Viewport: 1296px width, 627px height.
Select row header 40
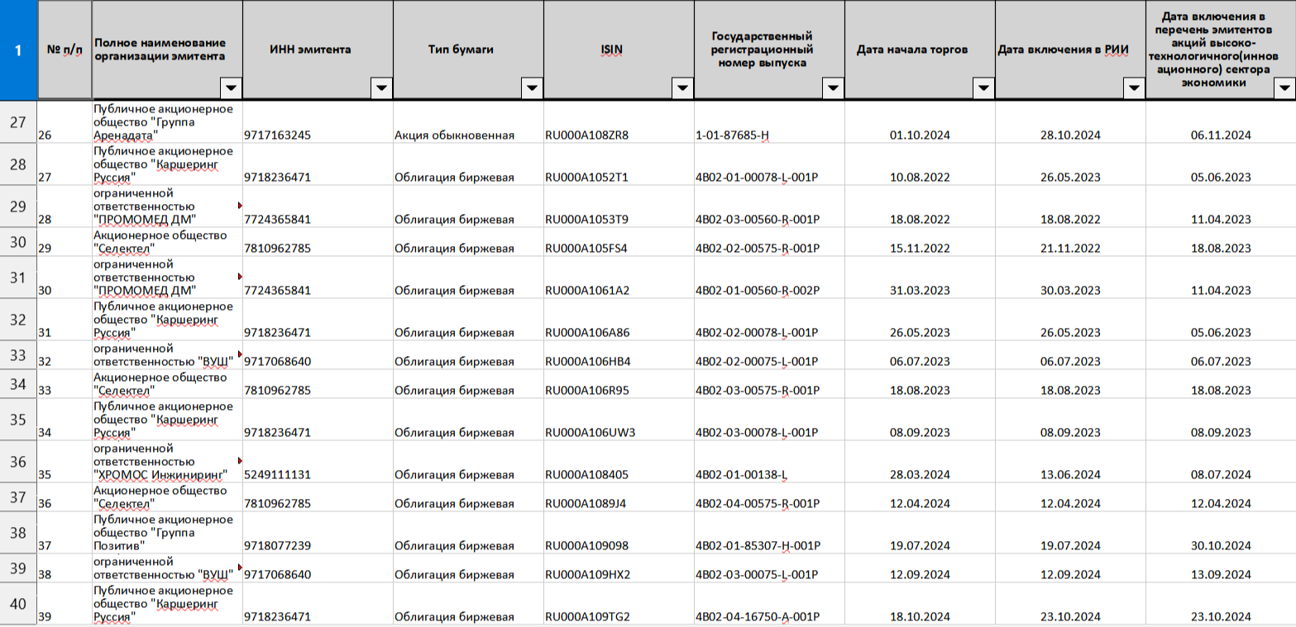click(18, 604)
